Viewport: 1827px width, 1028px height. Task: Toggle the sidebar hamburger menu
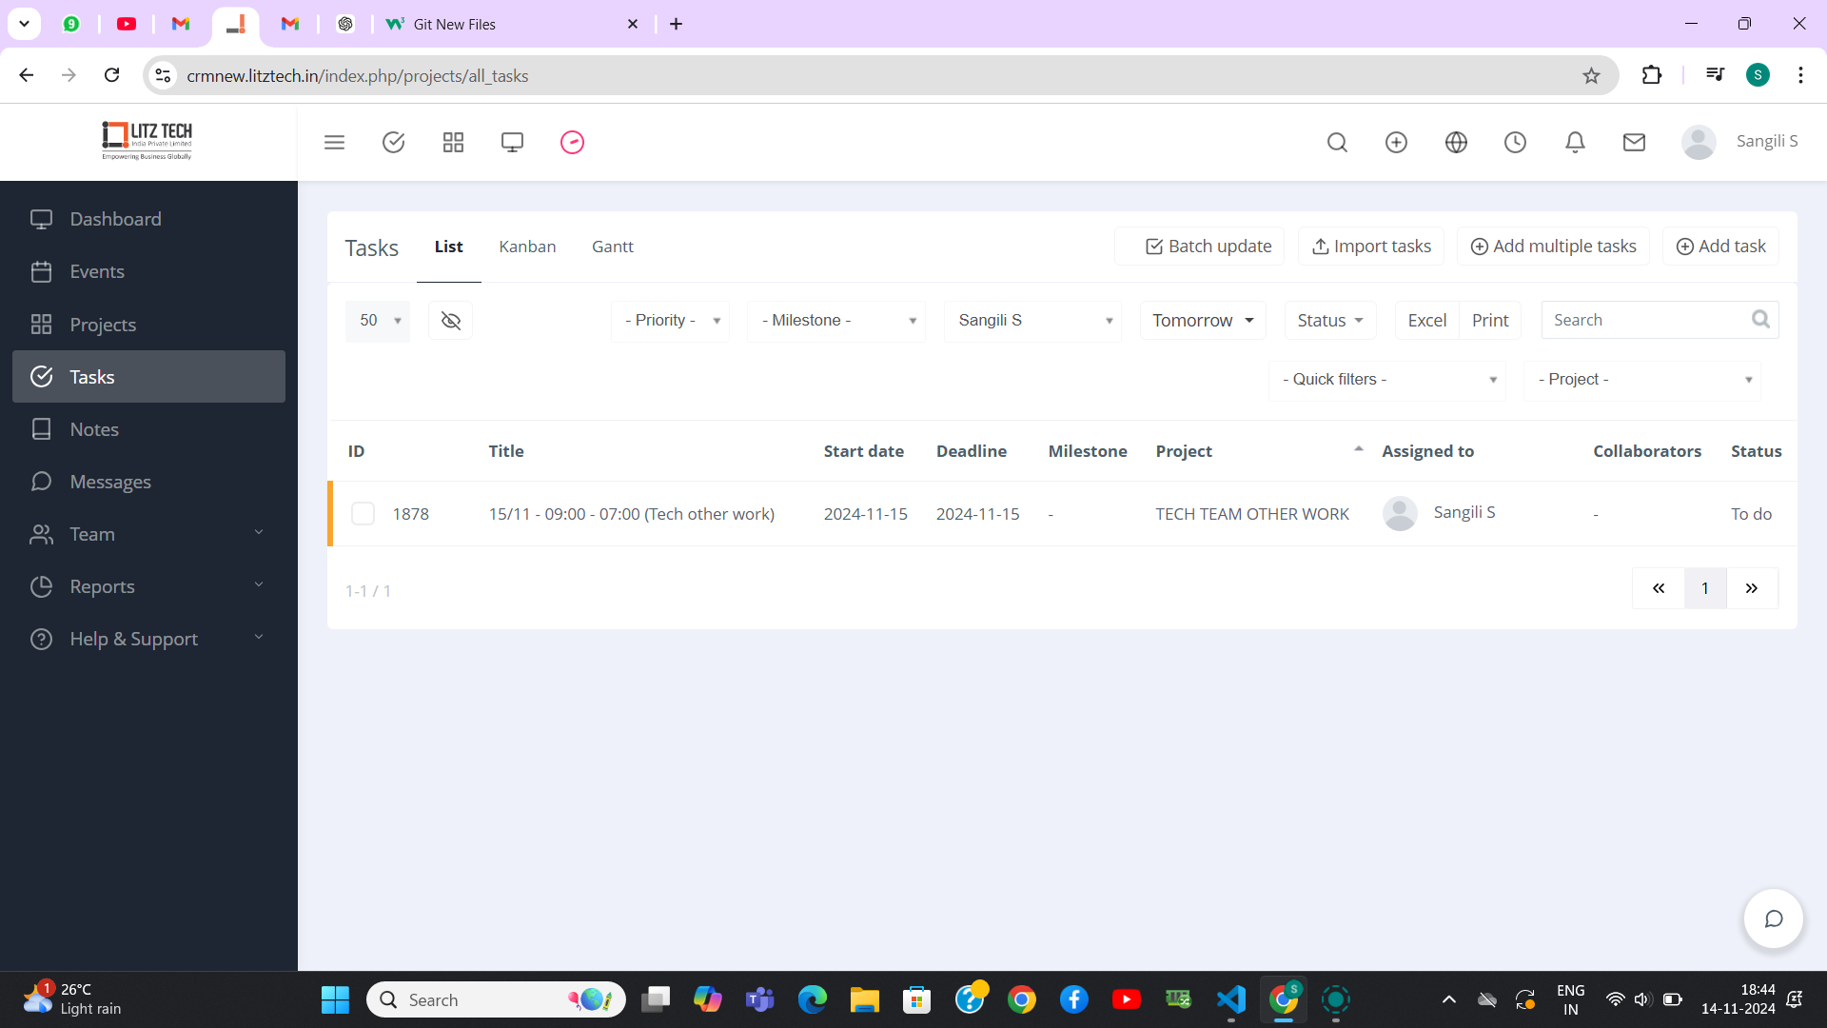point(334,143)
